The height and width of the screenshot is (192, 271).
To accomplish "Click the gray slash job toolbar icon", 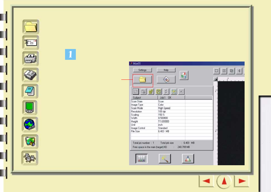I will [166, 91].
